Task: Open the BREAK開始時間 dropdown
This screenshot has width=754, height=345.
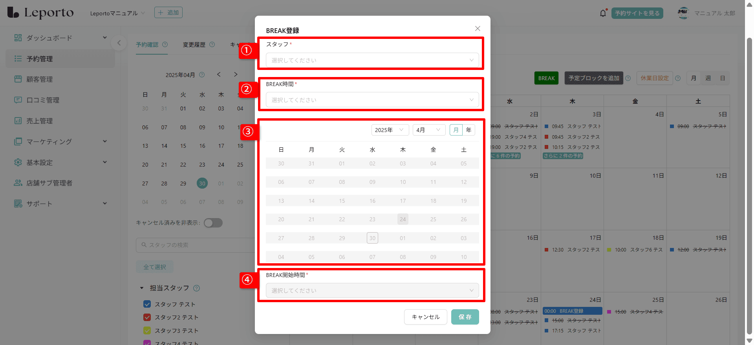Action: pos(372,290)
